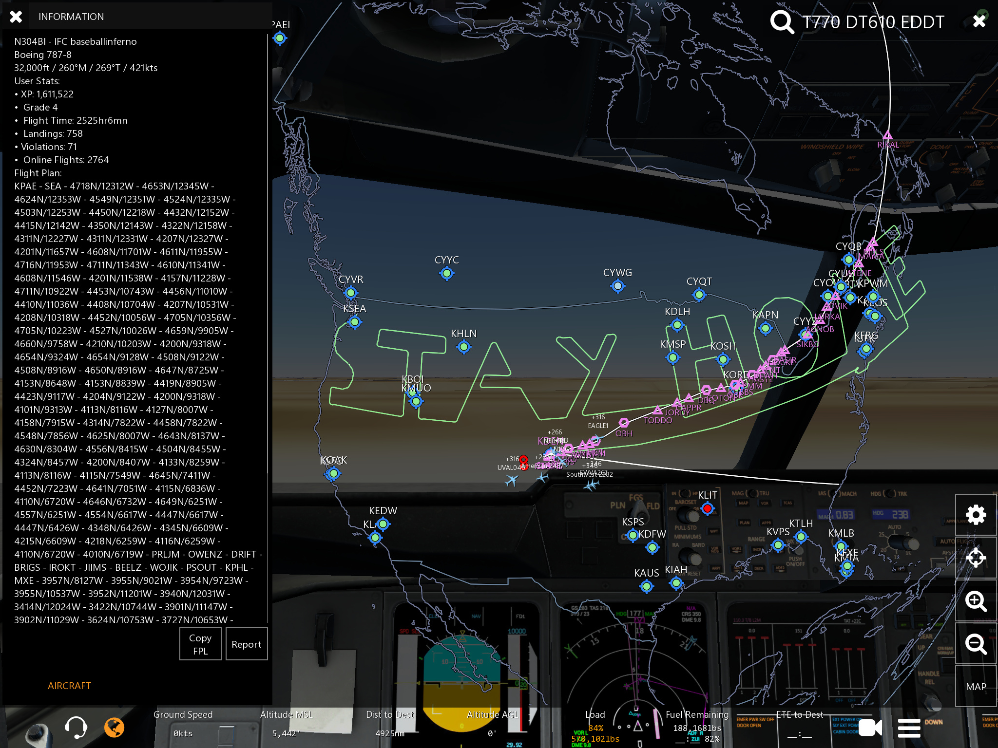Switch camera view with camera icon

tap(870, 728)
